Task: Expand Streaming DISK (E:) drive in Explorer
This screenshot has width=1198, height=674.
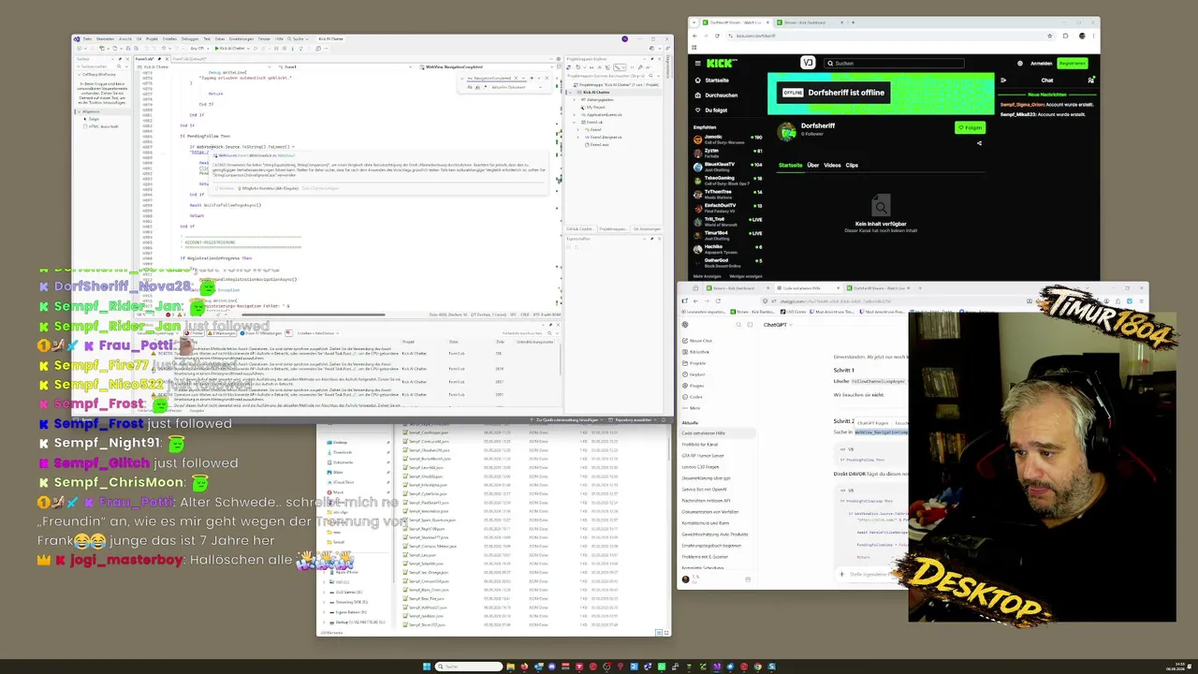Action: click(324, 602)
